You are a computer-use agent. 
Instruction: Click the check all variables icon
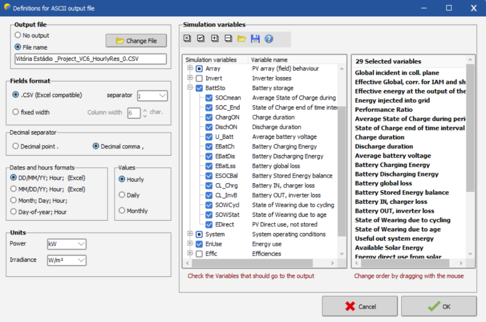[x=201, y=39]
